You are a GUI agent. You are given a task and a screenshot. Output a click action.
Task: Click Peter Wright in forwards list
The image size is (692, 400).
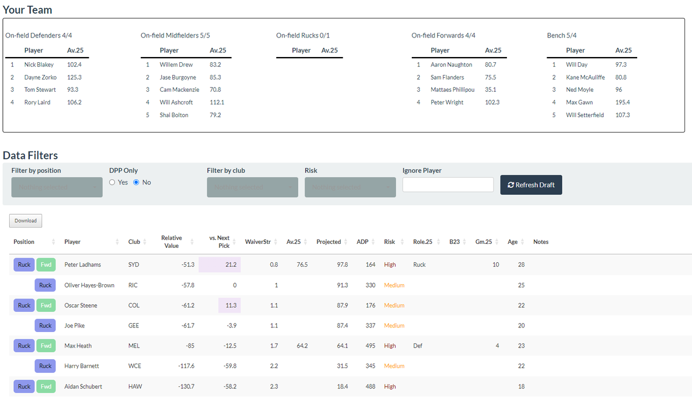click(447, 102)
